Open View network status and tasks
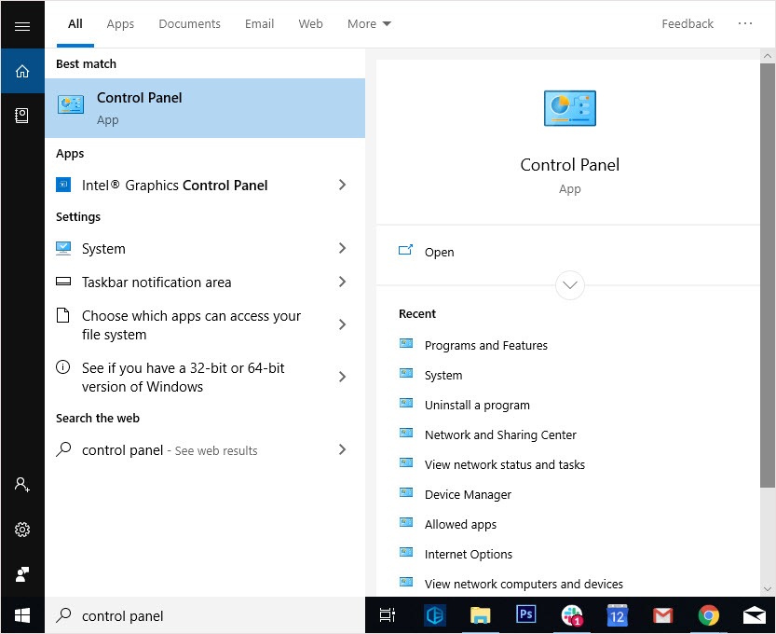This screenshot has height=634, width=776. (x=505, y=464)
